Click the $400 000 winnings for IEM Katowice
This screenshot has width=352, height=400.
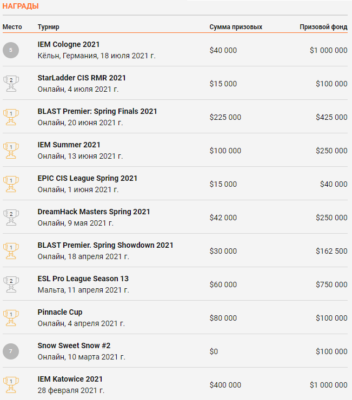click(x=225, y=385)
